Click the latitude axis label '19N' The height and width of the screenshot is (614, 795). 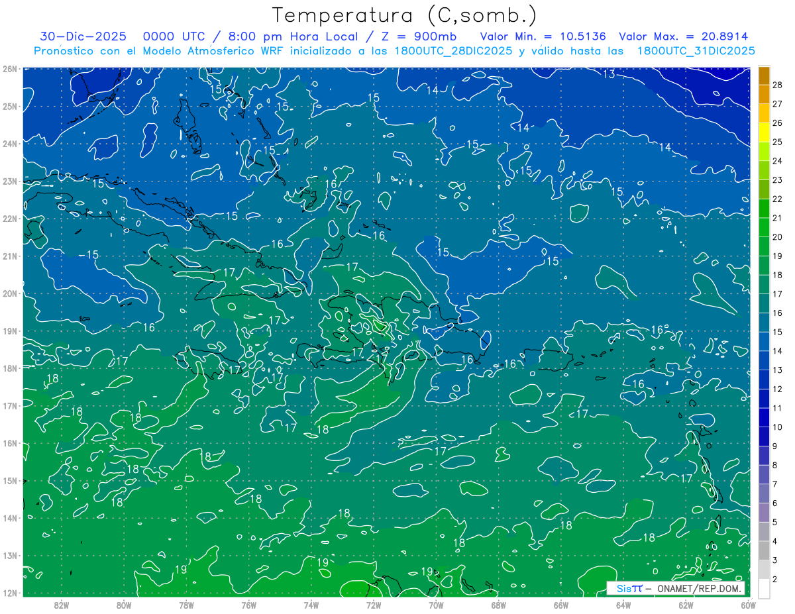(9, 331)
